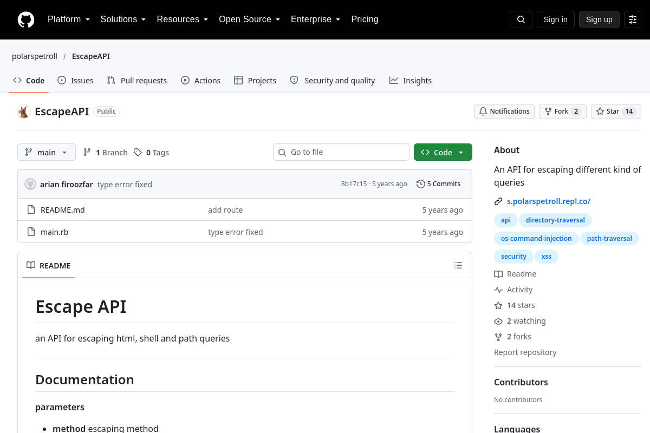Switch to the Issues tab
Viewport: 650px width, 433px height.
75,81
